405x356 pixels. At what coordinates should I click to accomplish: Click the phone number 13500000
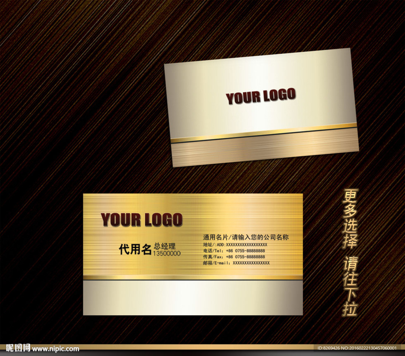167,254
